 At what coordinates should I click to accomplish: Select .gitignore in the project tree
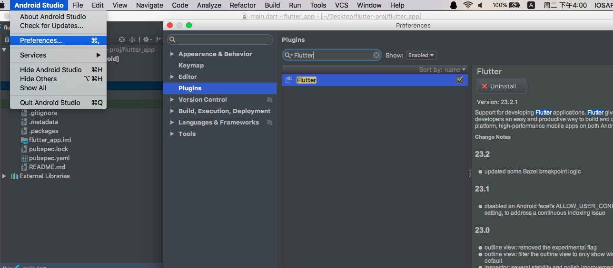(43, 113)
